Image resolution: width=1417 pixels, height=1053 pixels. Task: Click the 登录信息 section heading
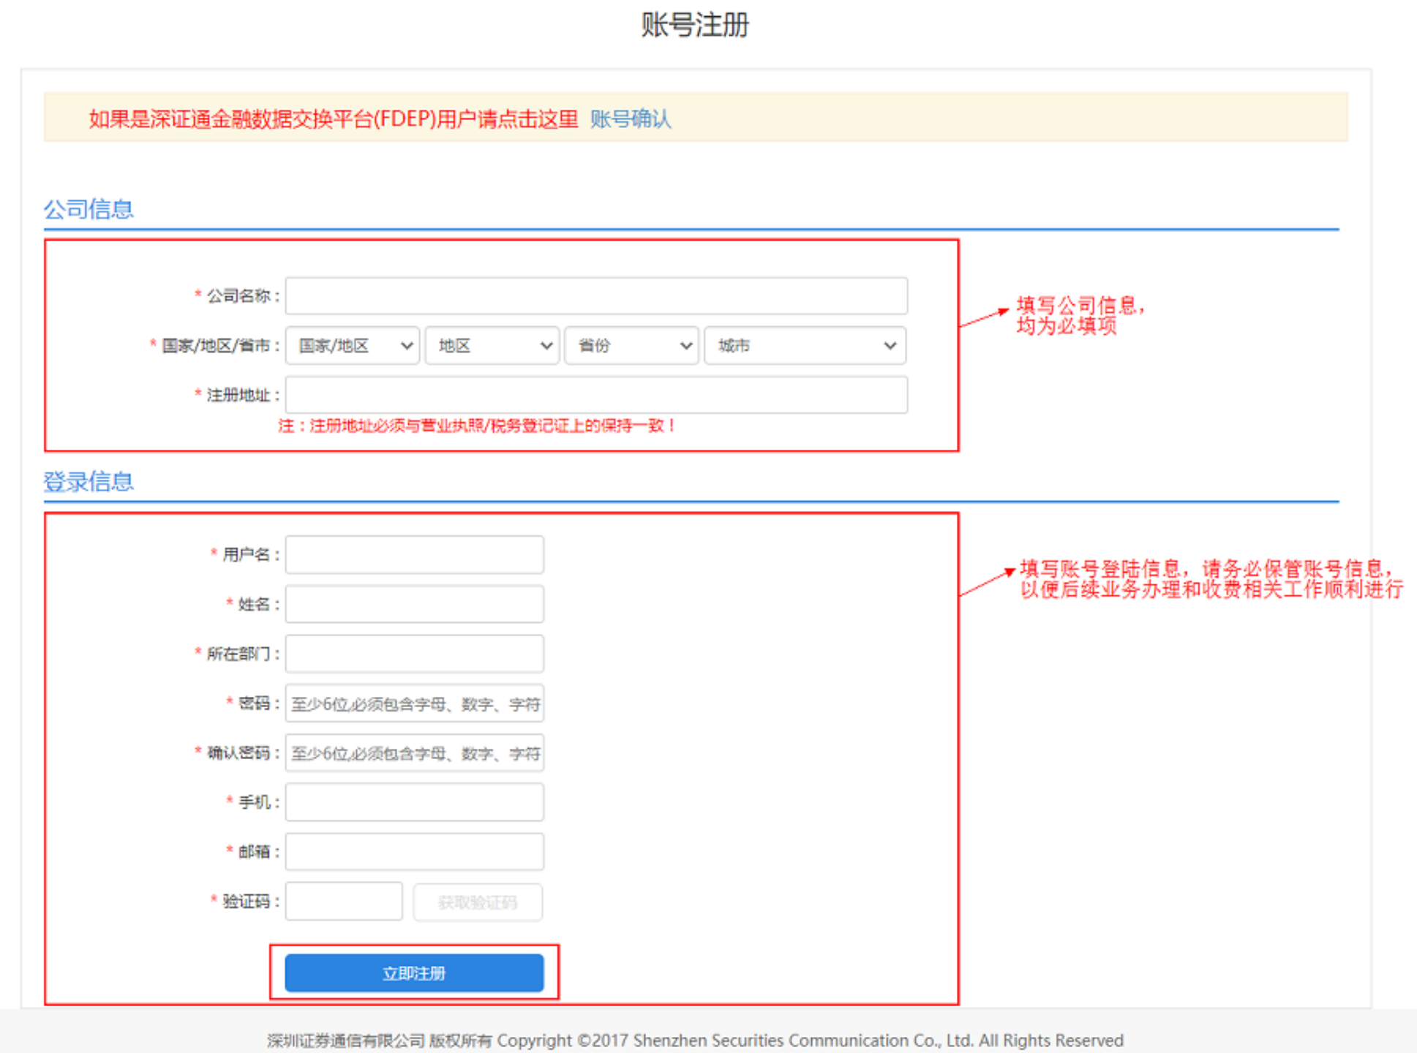click(89, 482)
